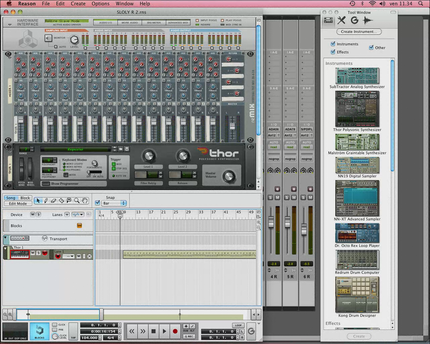Toggle the Instruments checkbox in Tool Window

[333, 44]
